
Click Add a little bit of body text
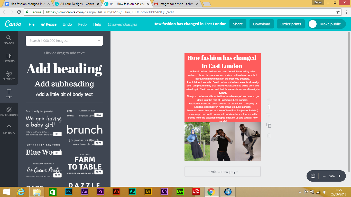point(64,94)
